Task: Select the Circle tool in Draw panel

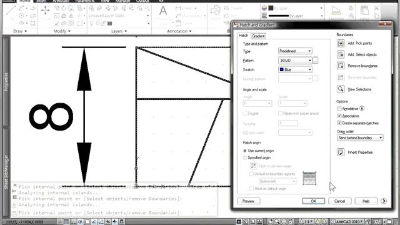Action: tap(22, 16)
